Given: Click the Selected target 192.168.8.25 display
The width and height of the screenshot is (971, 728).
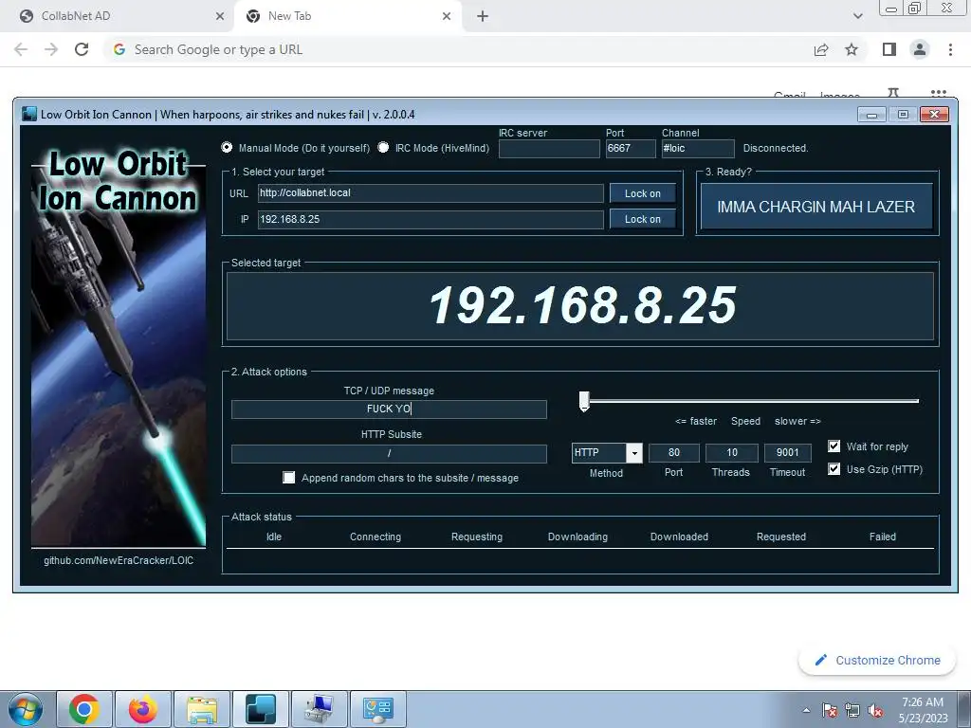Looking at the screenshot, I should coord(580,306).
